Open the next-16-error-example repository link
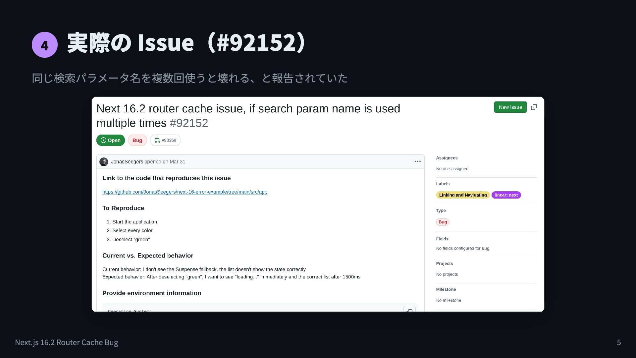The image size is (636, 358). (185, 192)
